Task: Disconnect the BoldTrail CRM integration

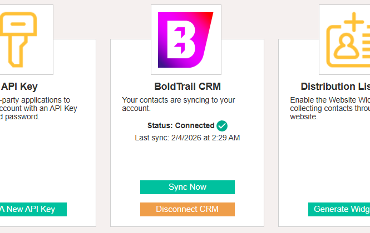Action: [x=188, y=209]
